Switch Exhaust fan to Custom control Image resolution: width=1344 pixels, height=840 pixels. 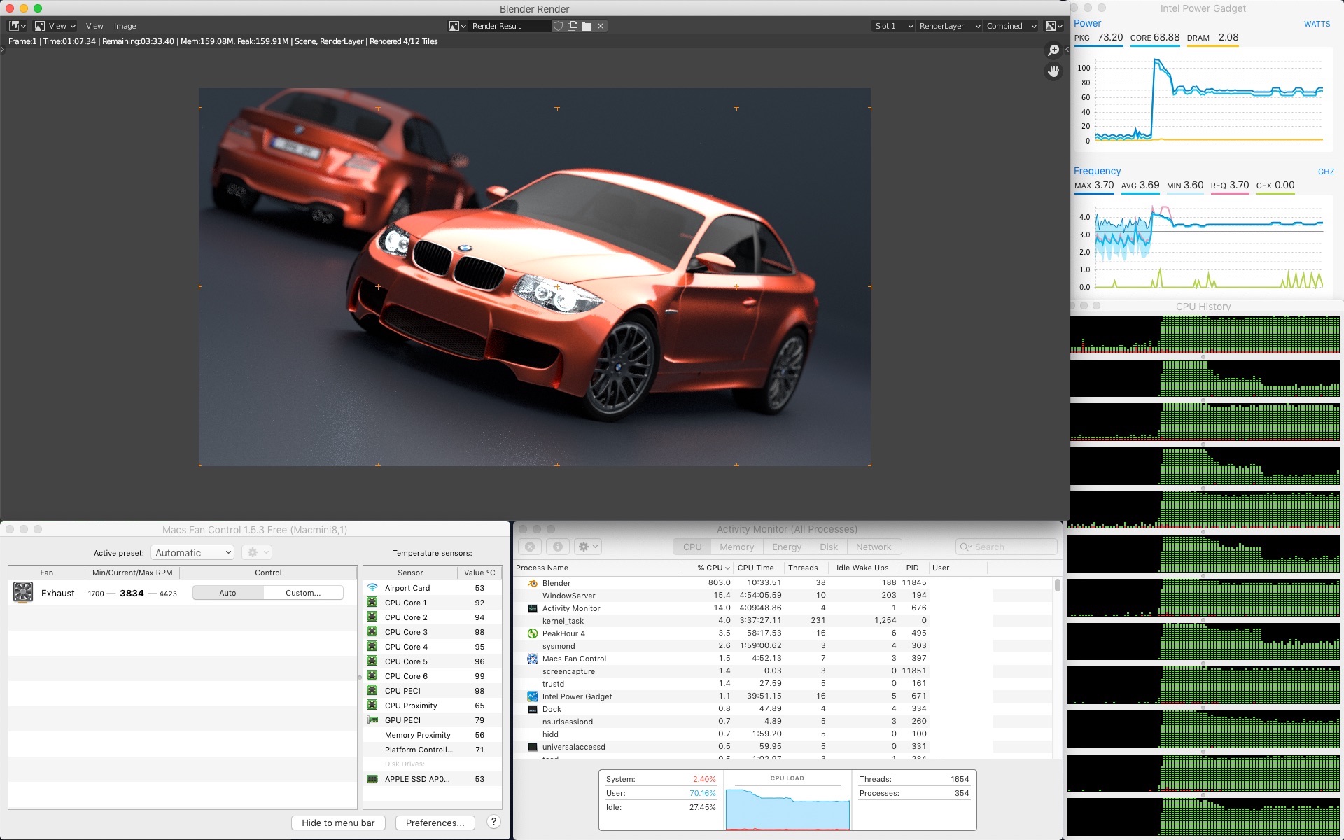tap(303, 593)
